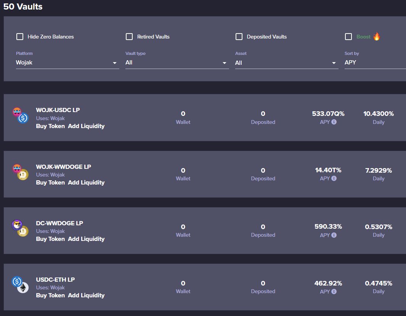Expand the Vault type dropdown
This screenshot has width=406, height=316.
(x=177, y=62)
